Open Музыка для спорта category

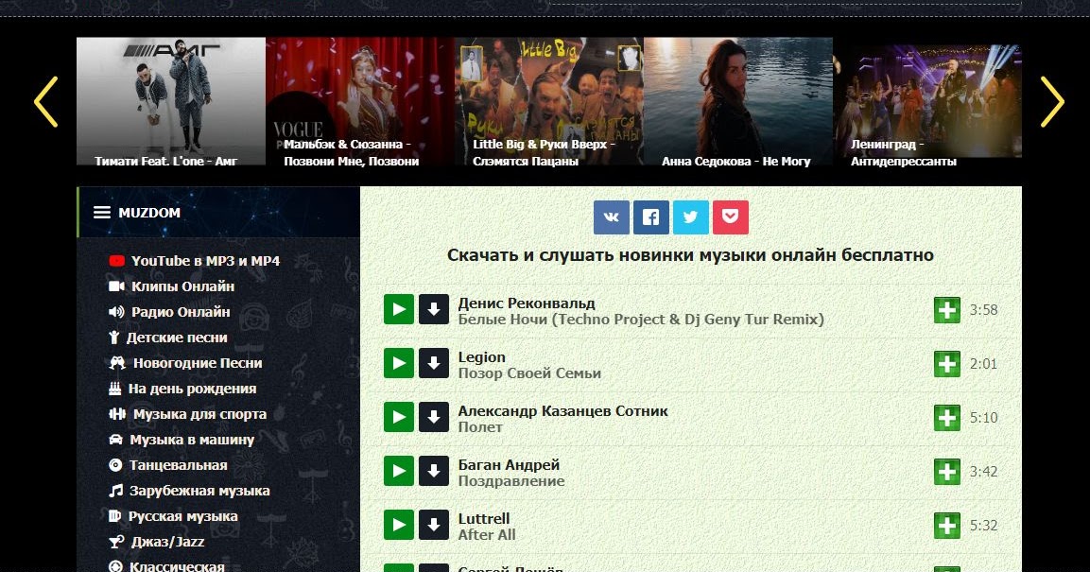tap(188, 414)
